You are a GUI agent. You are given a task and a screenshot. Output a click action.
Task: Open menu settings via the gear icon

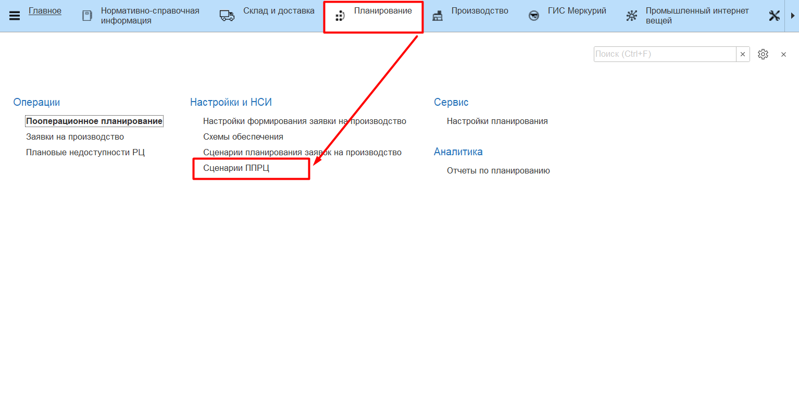(763, 54)
